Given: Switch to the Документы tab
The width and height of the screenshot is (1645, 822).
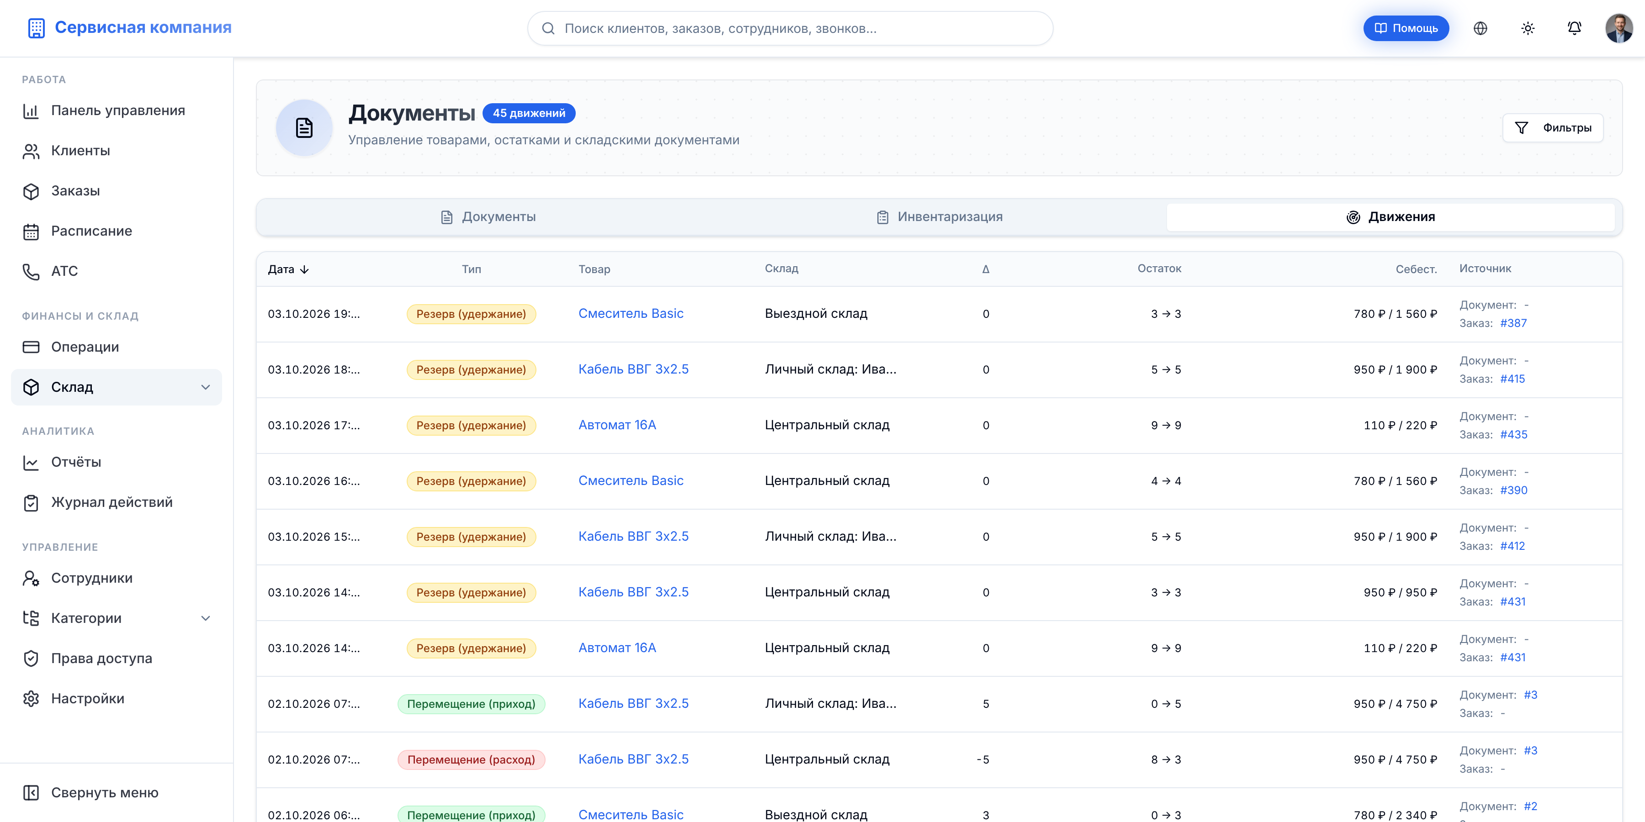Looking at the screenshot, I should [488, 217].
